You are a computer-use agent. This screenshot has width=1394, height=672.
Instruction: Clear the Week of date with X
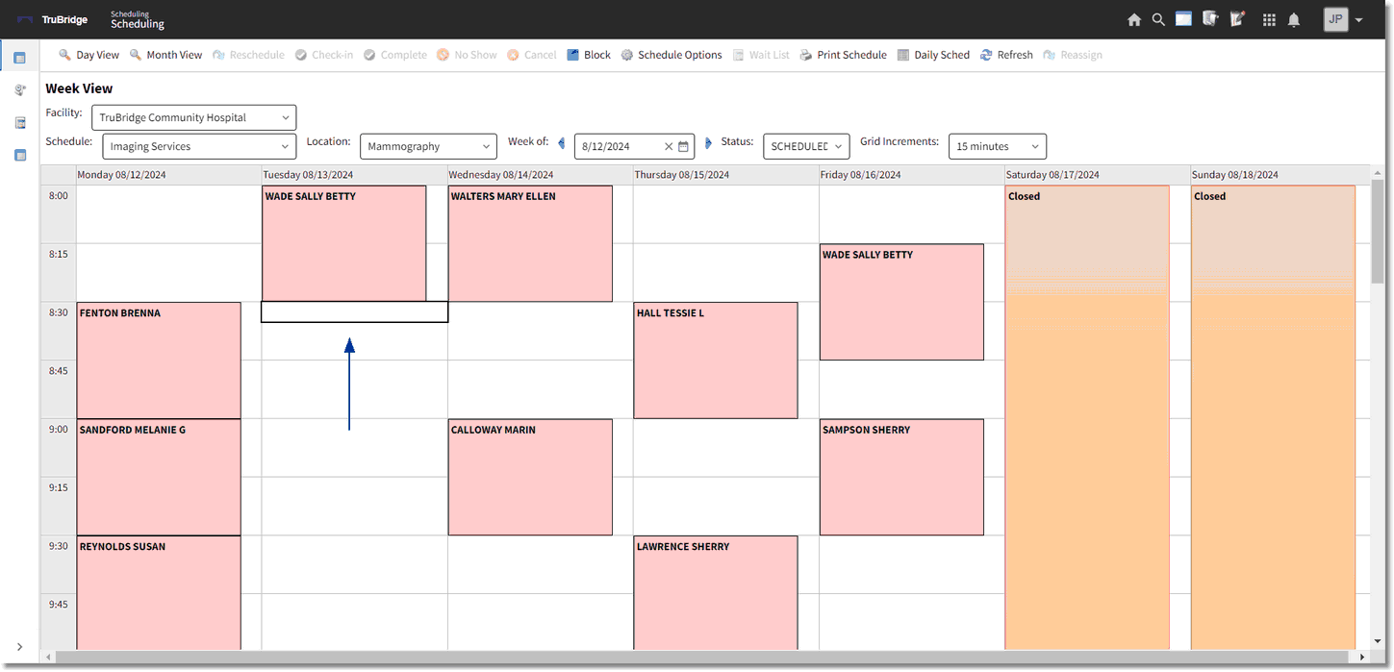(669, 146)
